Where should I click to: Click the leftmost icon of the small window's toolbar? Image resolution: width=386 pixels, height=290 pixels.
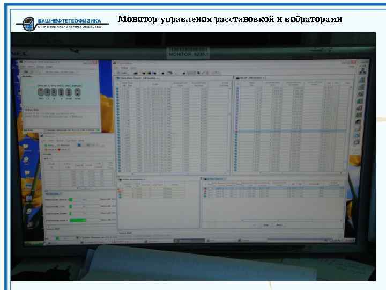click(26, 72)
